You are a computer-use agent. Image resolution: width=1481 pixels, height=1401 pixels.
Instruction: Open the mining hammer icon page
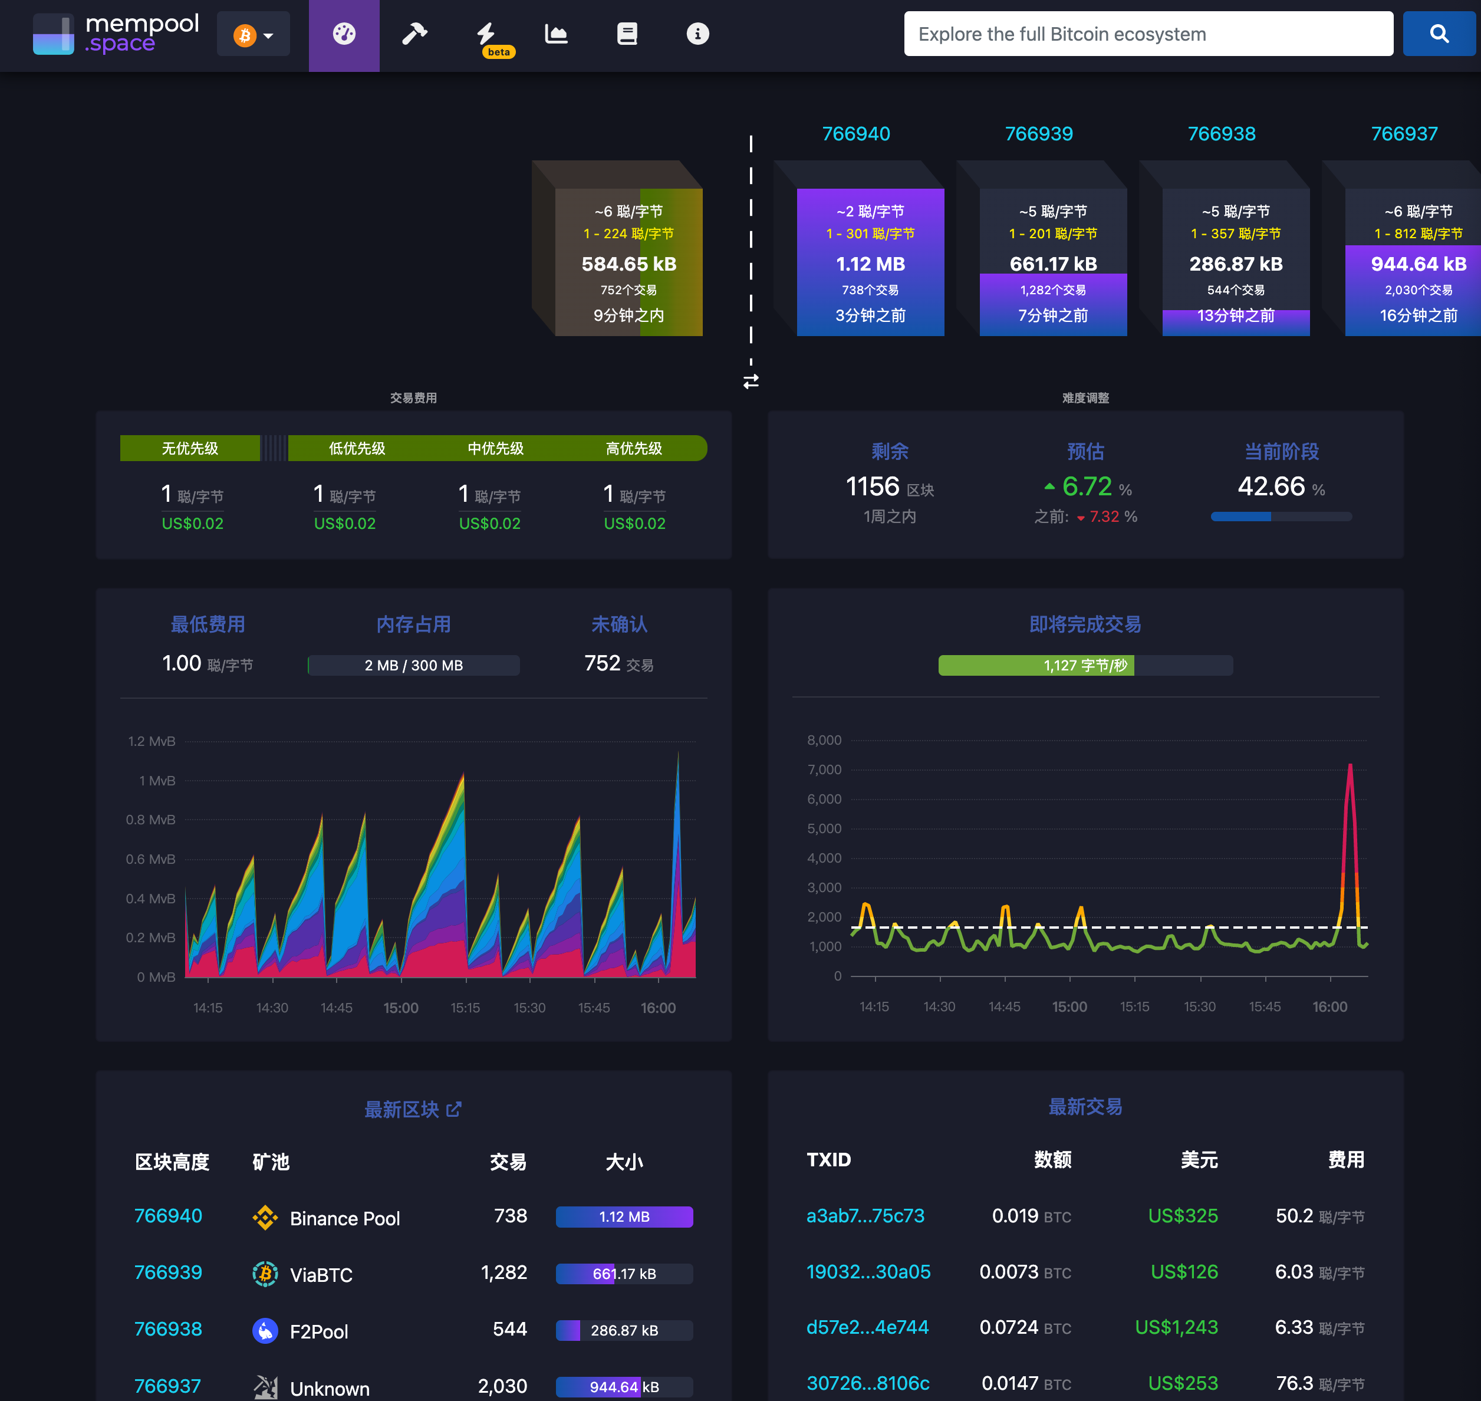click(x=414, y=34)
